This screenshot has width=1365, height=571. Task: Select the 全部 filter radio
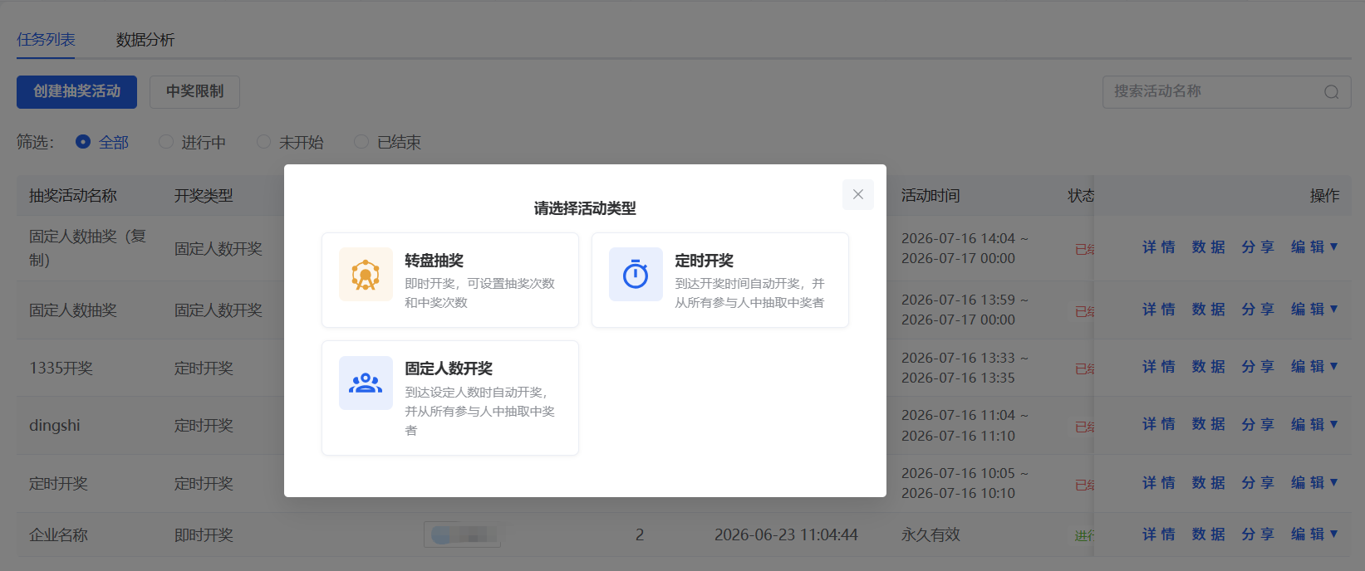(x=83, y=142)
